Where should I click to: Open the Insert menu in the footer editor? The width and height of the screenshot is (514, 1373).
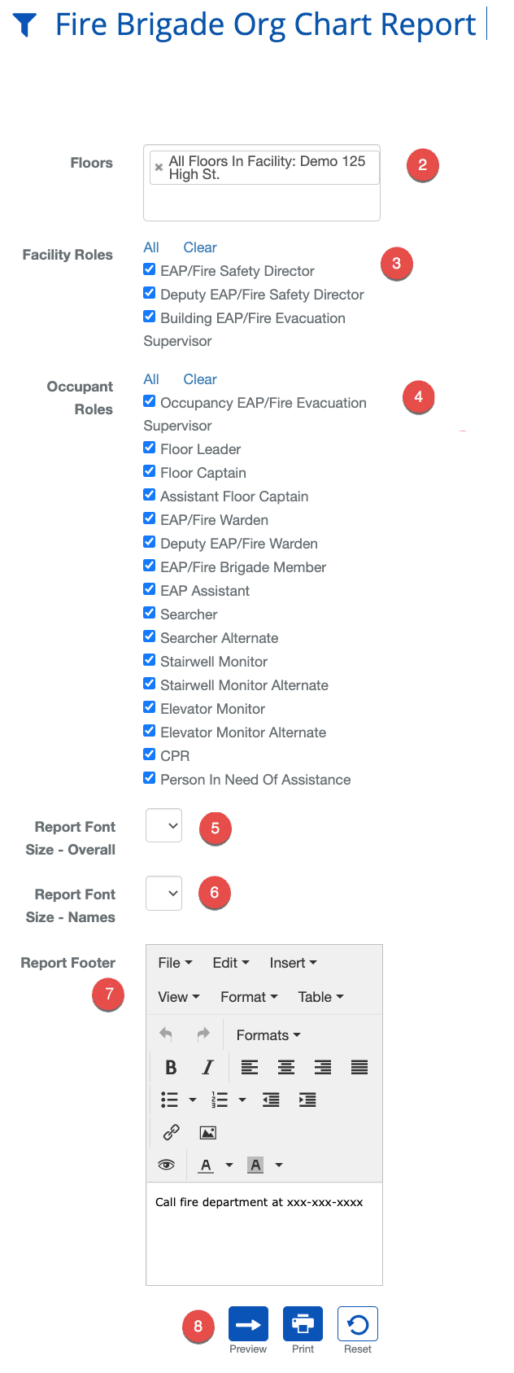coord(293,962)
